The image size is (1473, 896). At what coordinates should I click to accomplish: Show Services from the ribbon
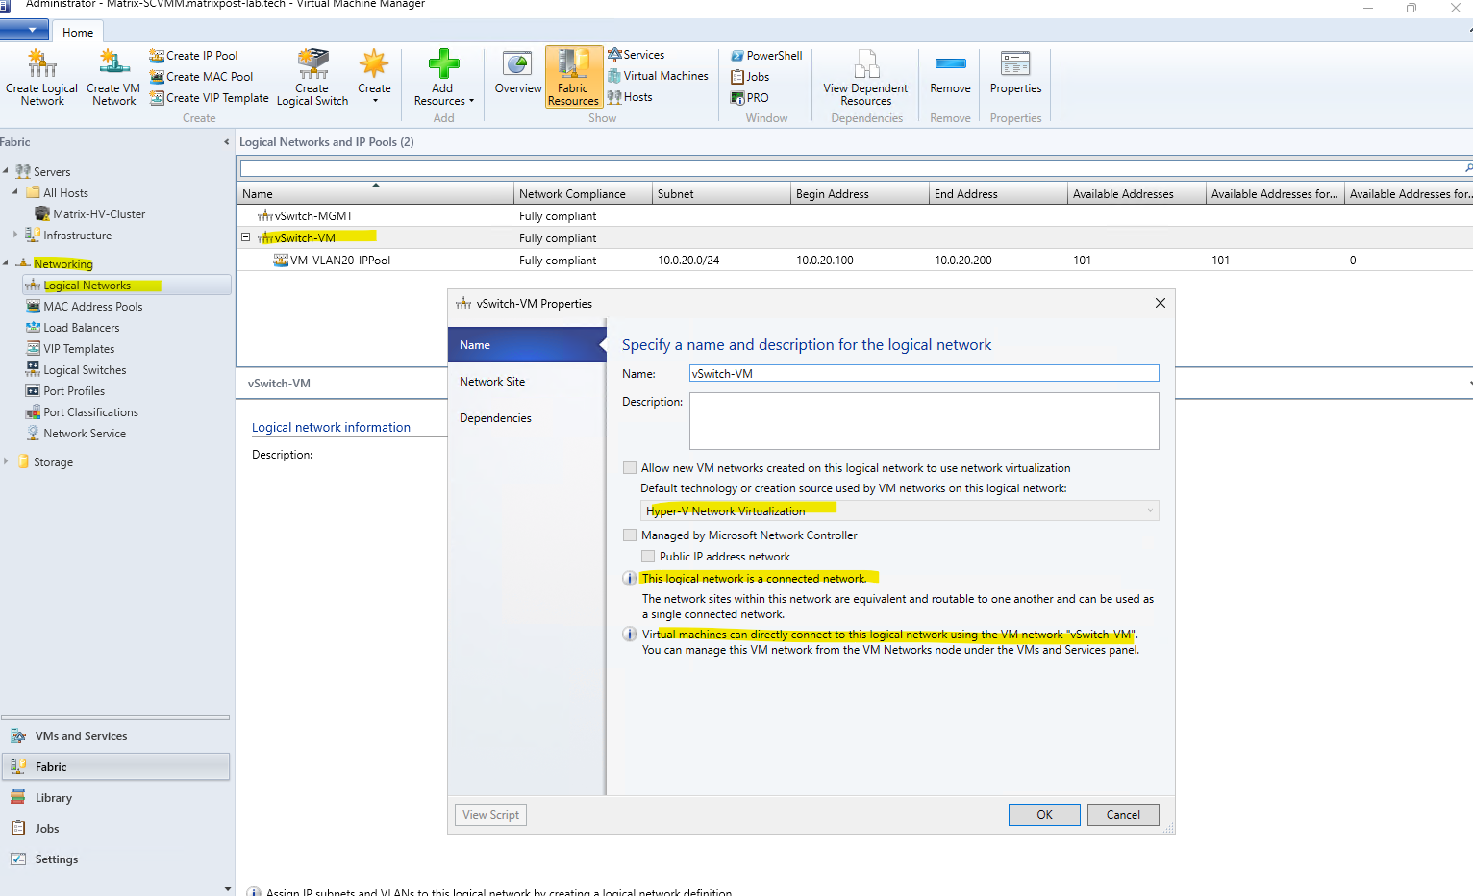636,55
